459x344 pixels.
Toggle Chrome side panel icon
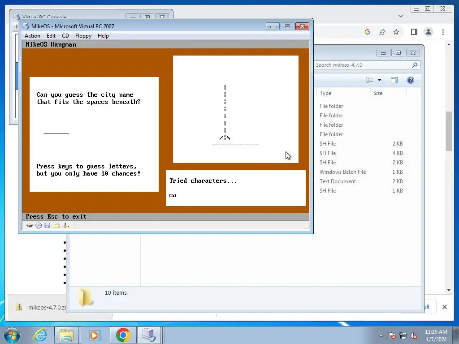click(414, 32)
